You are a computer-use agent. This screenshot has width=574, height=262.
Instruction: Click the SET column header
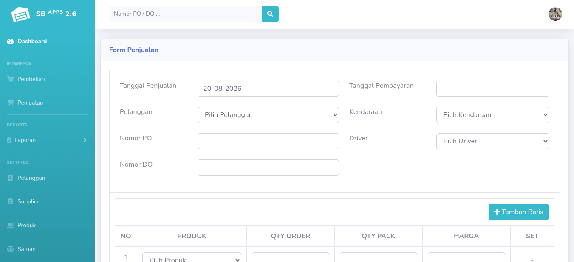point(532,236)
